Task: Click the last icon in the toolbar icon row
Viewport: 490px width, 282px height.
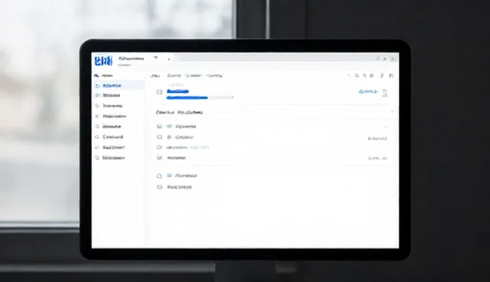Action: [391, 75]
